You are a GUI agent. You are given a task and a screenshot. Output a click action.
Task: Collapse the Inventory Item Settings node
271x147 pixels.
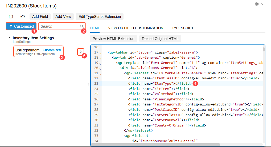point(10,38)
